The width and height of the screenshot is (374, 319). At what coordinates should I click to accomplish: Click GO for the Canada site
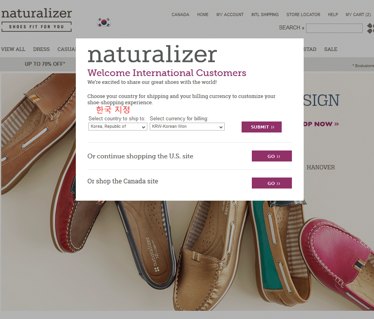coord(272,183)
